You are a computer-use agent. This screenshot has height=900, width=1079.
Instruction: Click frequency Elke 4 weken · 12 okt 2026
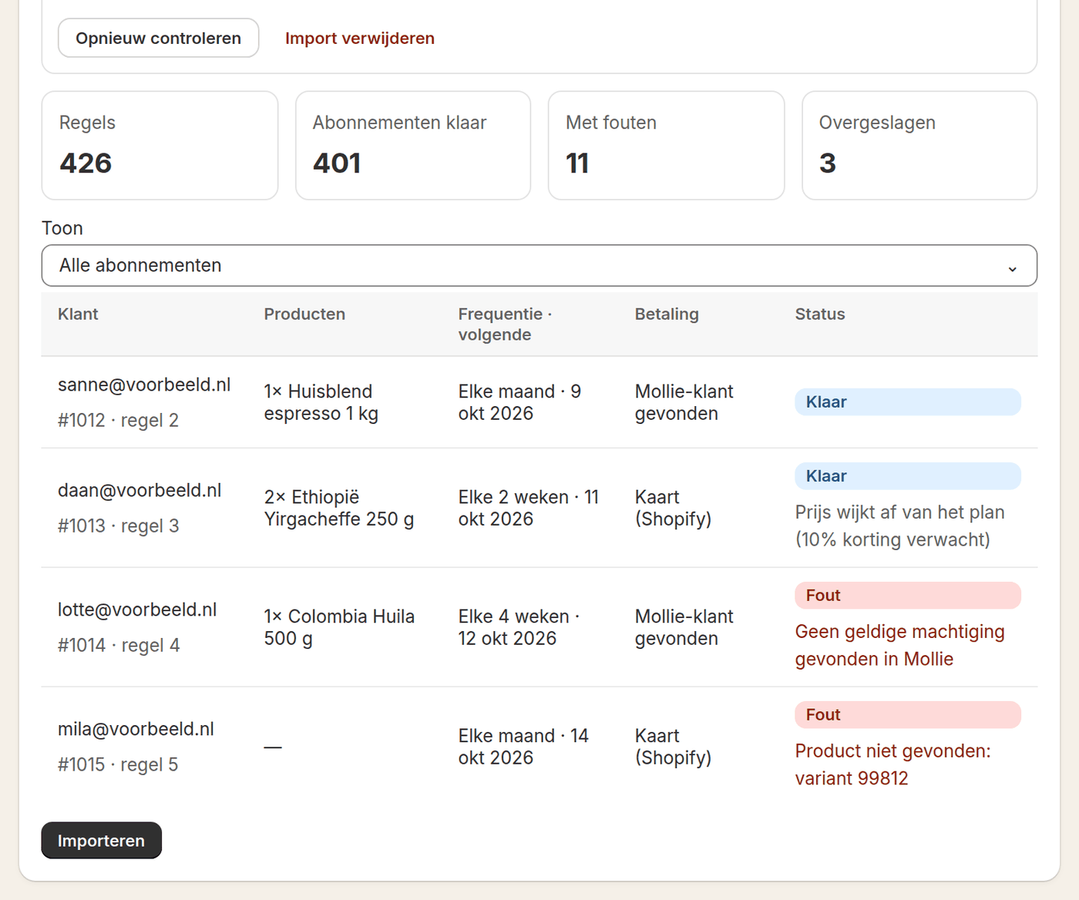pos(519,627)
